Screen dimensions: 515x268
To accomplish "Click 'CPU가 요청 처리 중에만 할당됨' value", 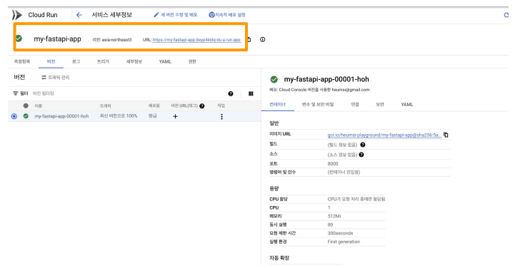I will point(356,199).
